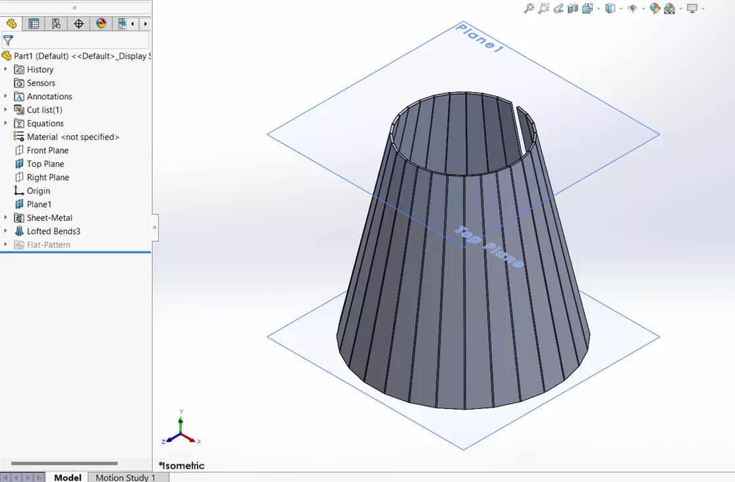The image size is (735, 482).
Task: Click the coordinate triad in the viewport
Action: [x=181, y=428]
